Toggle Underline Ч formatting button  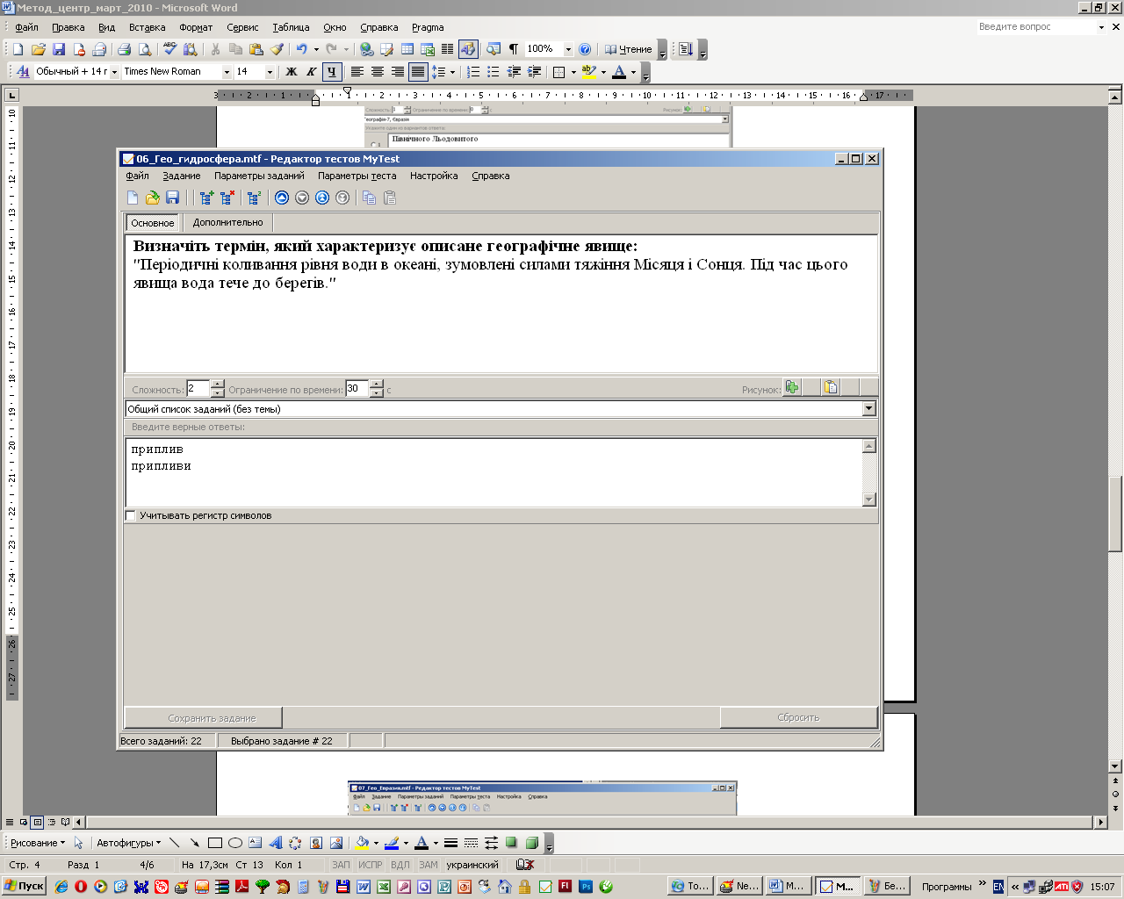coord(331,72)
